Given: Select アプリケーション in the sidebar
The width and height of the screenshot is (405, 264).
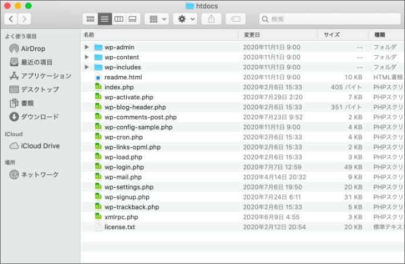Looking at the screenshot, I should click(x=46, y=76).
